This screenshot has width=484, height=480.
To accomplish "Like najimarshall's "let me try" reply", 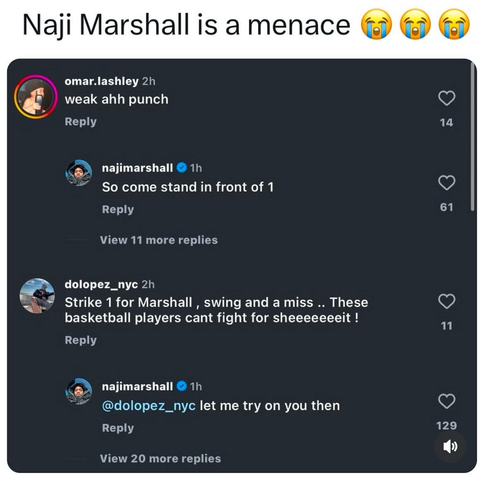I will [446, 401].
